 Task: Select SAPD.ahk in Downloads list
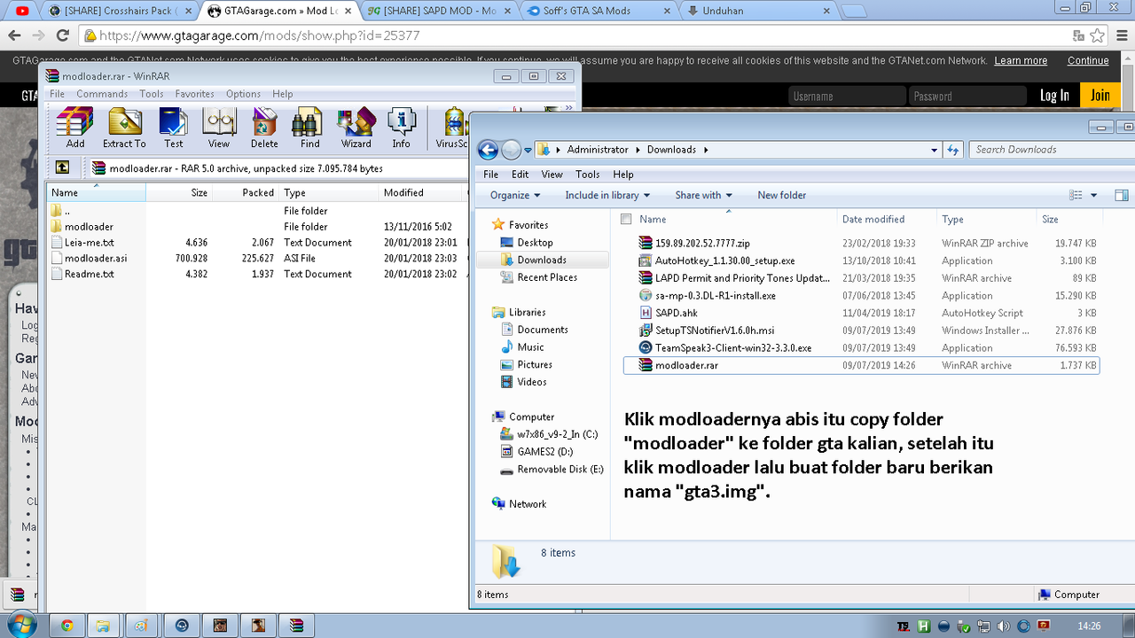[x=677, y=313]
